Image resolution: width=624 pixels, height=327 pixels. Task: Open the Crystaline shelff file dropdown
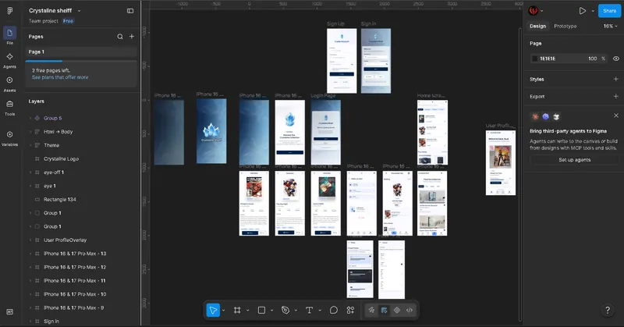tap(80, 11)
